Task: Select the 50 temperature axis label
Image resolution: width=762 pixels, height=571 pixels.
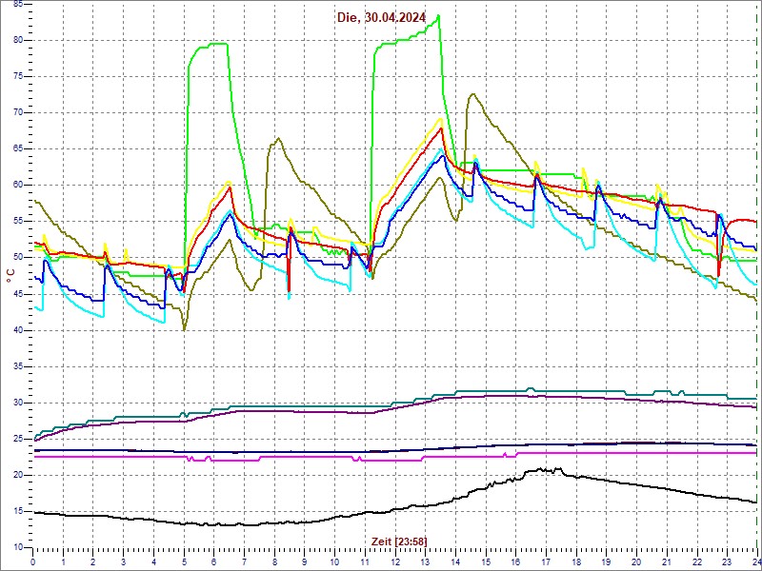Action: coord(18,258)
